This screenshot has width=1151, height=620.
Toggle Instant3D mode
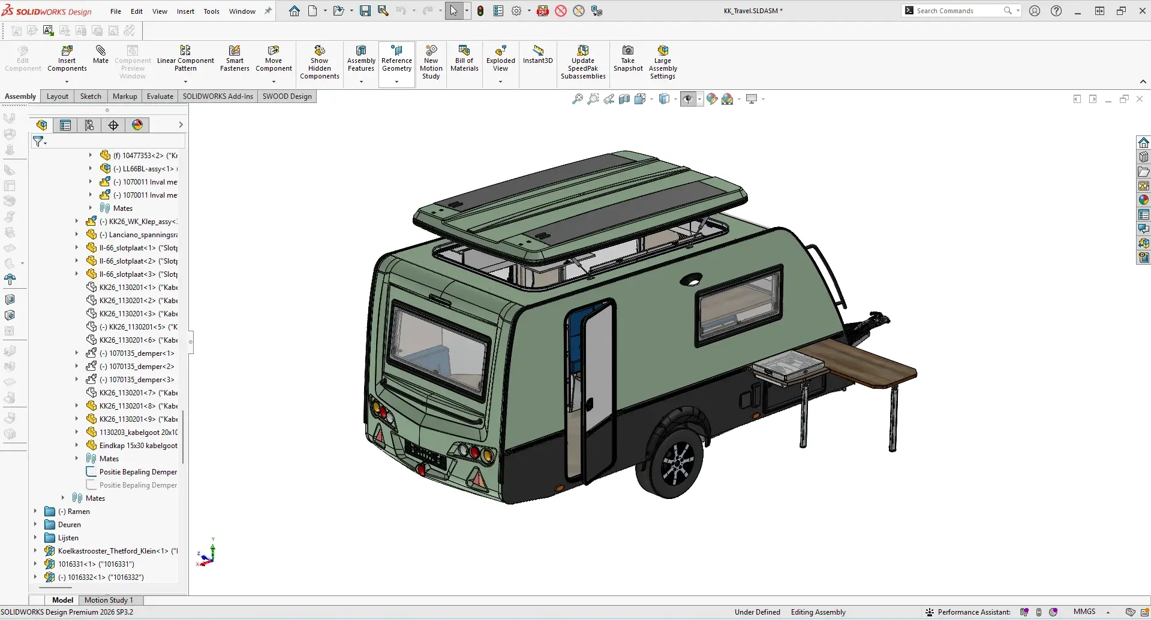538,55
